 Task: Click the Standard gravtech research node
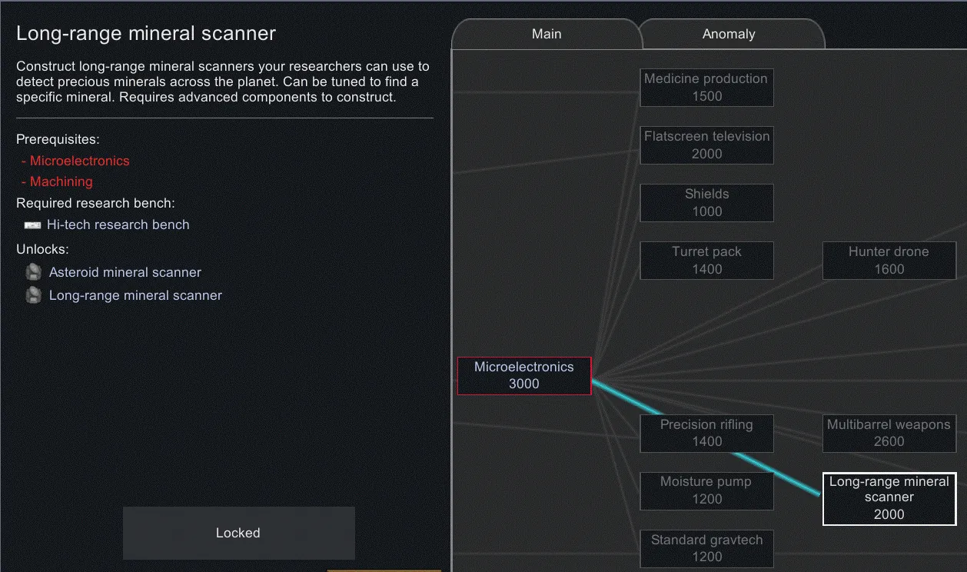(x=706, y=548)
